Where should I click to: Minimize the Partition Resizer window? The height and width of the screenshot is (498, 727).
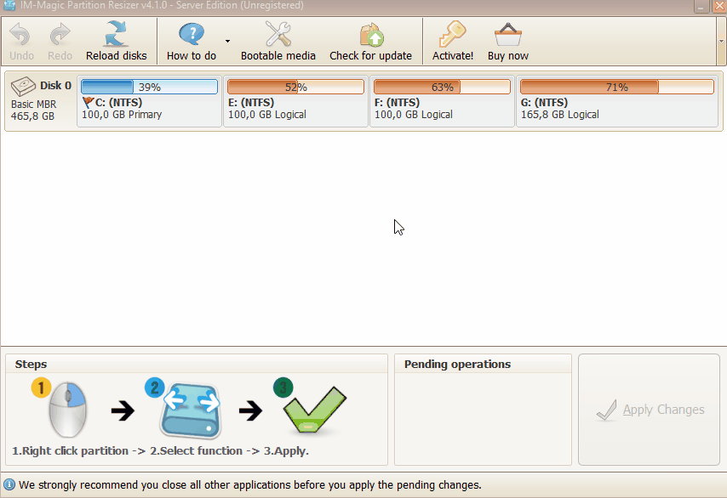[701, 6]
